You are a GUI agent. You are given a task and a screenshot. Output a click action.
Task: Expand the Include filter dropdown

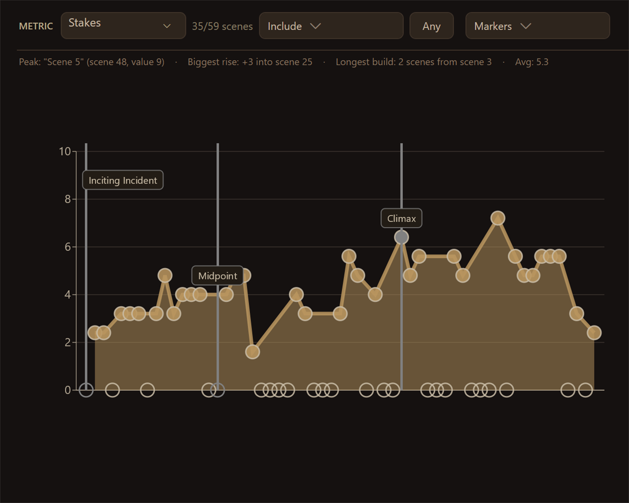(331, 26)
